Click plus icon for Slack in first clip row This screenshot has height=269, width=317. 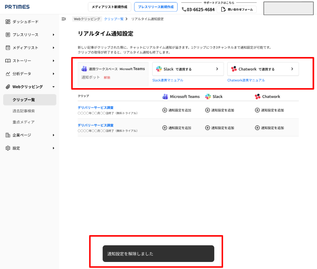208,110
